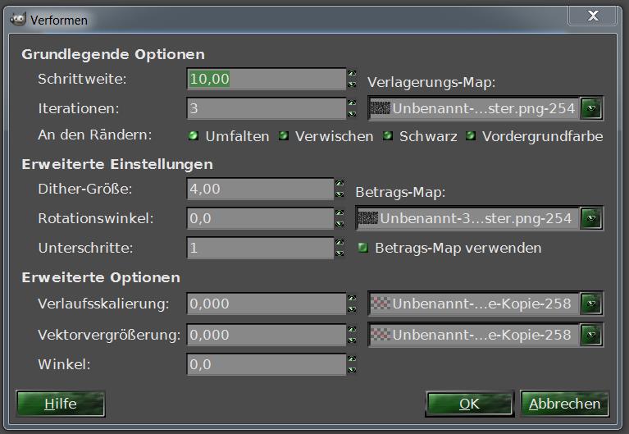629x434 pixels.
Task: Increase Vektorvergrößerung with up arrow
Action: click(x=352, y=329)
